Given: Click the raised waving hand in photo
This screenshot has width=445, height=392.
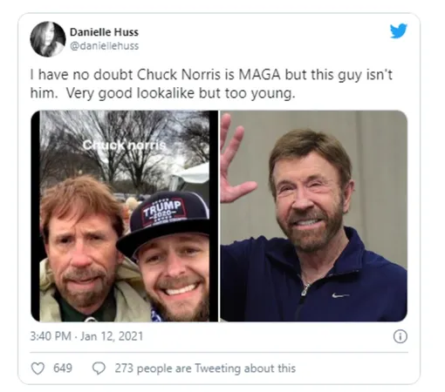Looking at the screenshot, I should tap(237, 159).
